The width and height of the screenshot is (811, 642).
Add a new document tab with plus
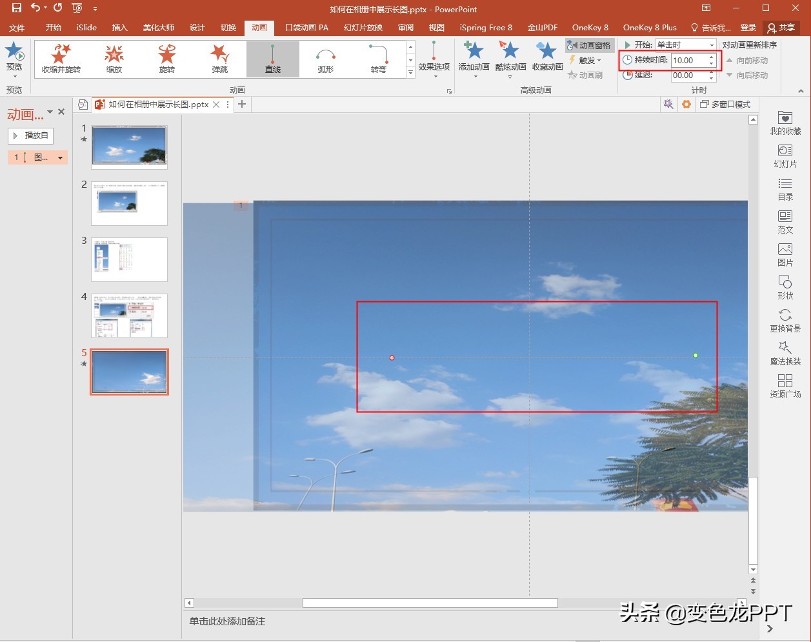coord(242,104)
